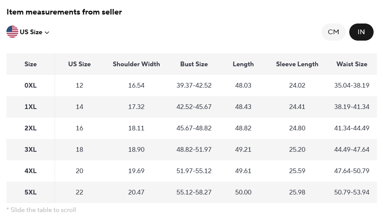Select the 3XL size row label

coord(31,150)
